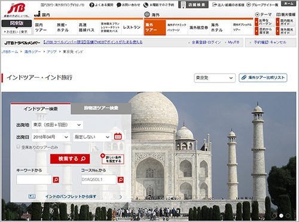Open 目的から探す旅 theme link
This screenshot has width=299, height=222.
(264, 31)
